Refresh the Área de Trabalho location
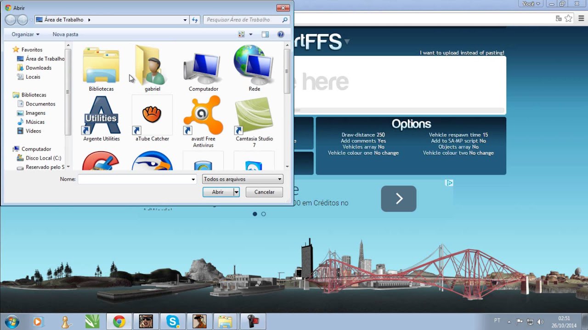Image resolution: width=588 pixels, height=330 pixels. click(x=195, y=20)
